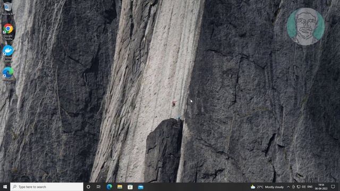Show hidden system tray icons
This screenshot has width=340, height=191.
coord(288,187)
